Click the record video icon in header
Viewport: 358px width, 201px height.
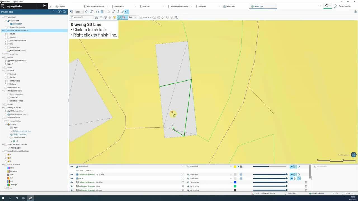pyautogui.click(x=45, y=6)
